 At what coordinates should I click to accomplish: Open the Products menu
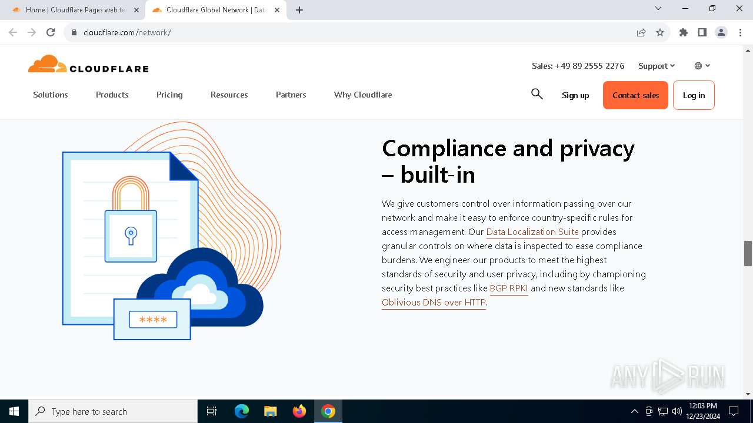[112, 95]
